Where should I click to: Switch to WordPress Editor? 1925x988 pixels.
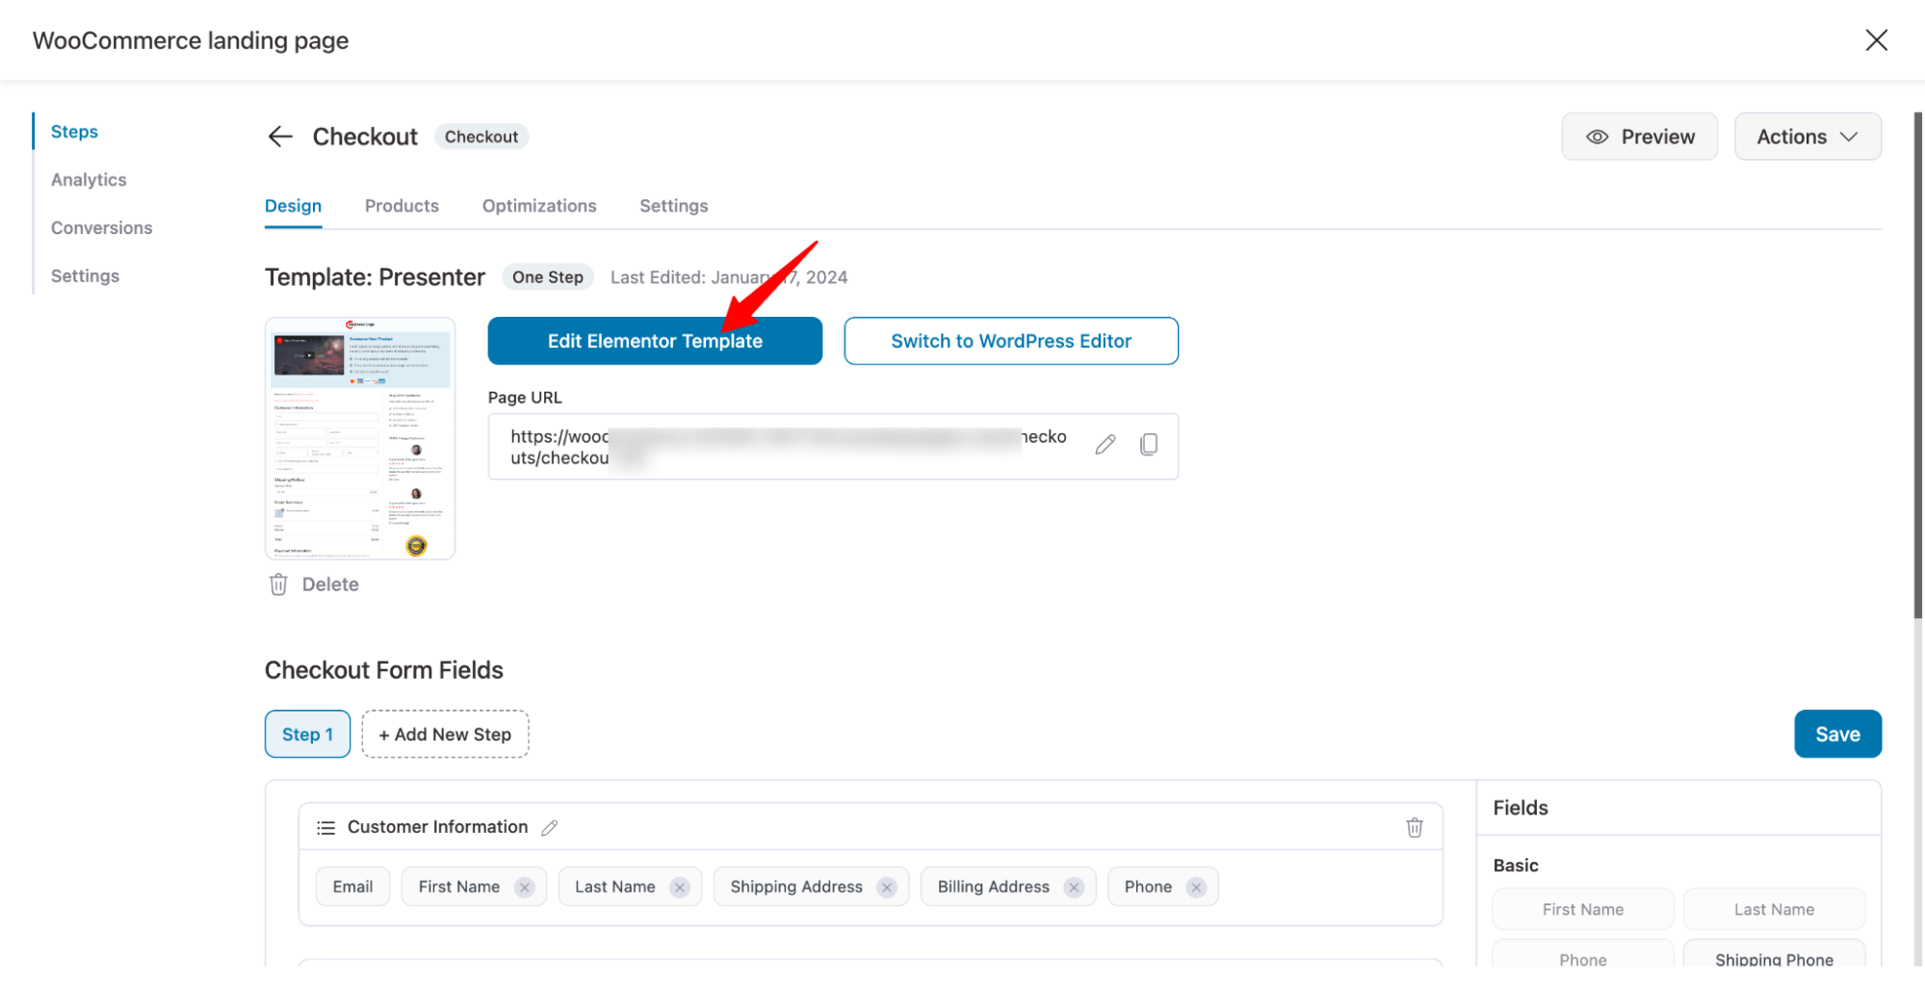pyautogui.click(x=1010, y=340)
